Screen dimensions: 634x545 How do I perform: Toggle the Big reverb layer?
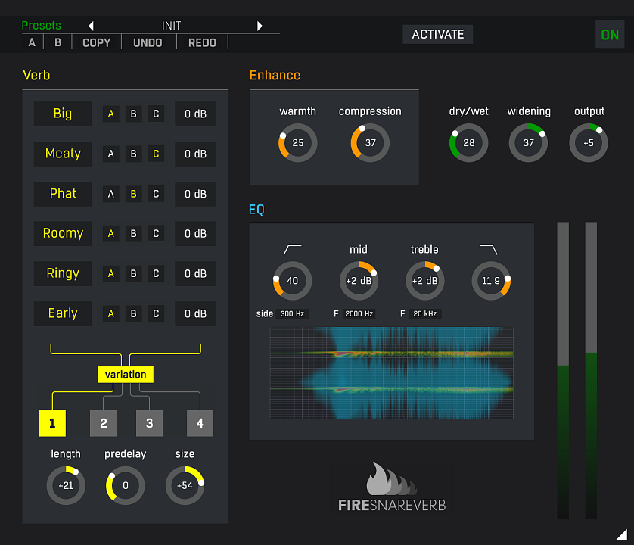coord(63,114)
